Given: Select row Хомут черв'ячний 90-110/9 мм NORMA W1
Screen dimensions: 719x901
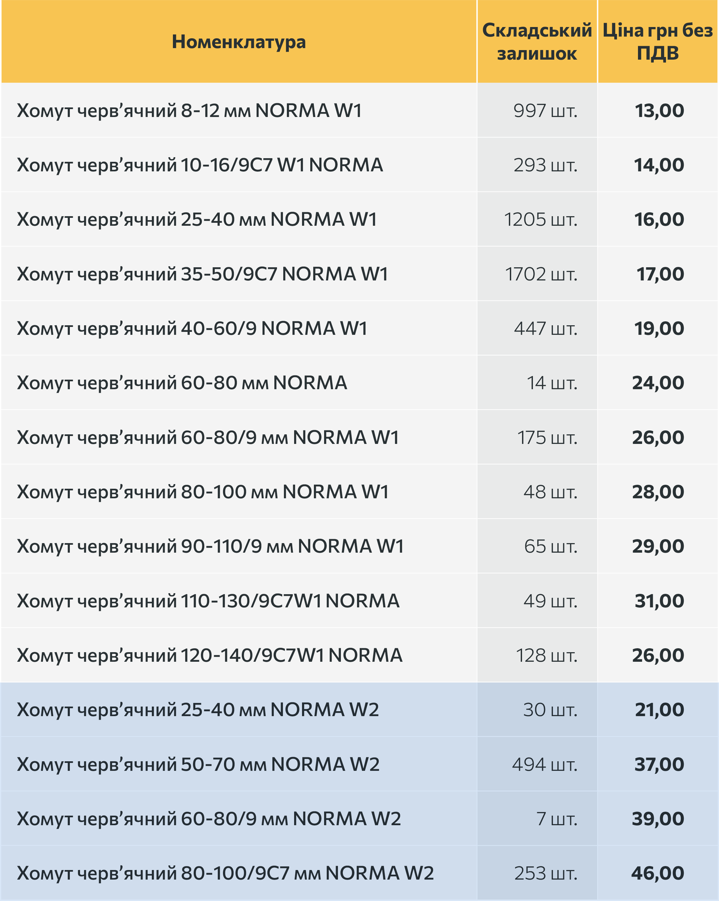Looking at the screenshot, I should pos(359,546).
